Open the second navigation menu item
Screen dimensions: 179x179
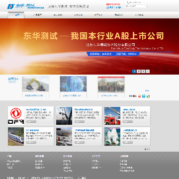click(37, 15)
